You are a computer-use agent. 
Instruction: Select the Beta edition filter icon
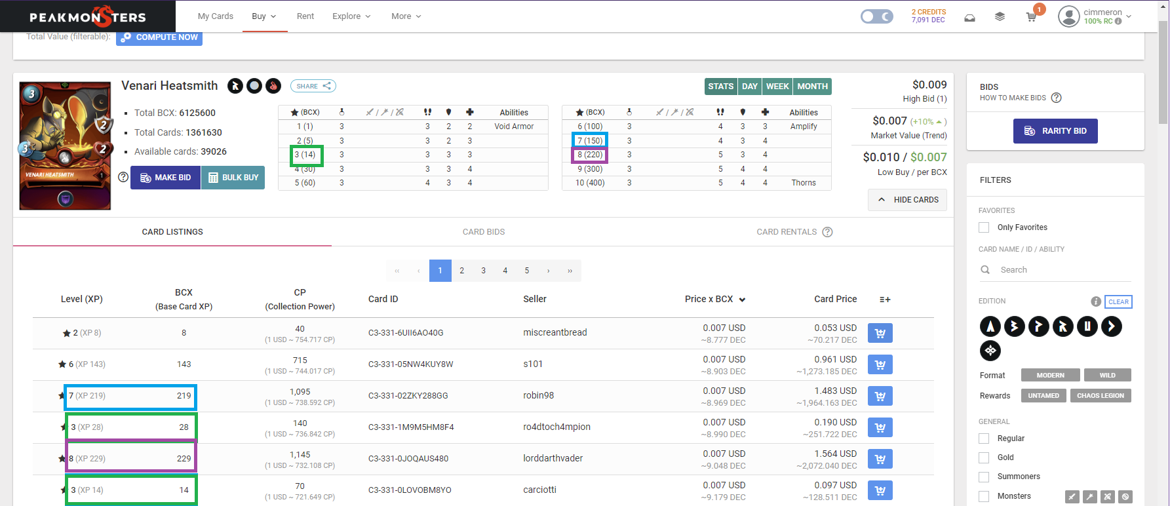pyautogui.click(x=1015, y=326)
